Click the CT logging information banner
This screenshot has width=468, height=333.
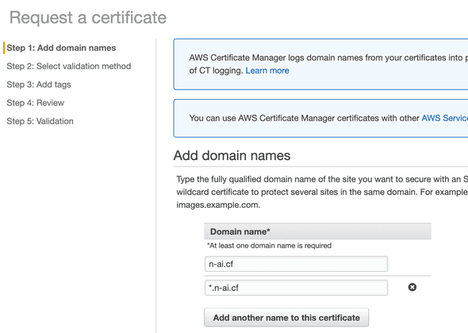(x=320, y=64)
